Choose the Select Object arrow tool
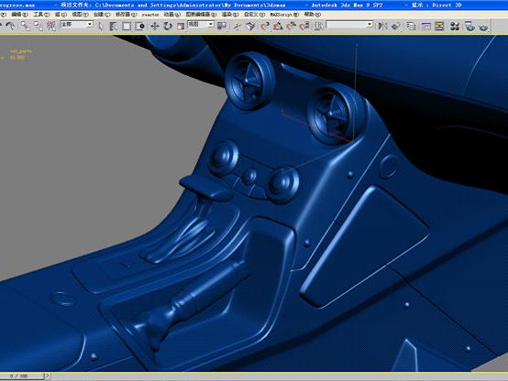This screenshot has height=381, width=508. pos(101,26)
